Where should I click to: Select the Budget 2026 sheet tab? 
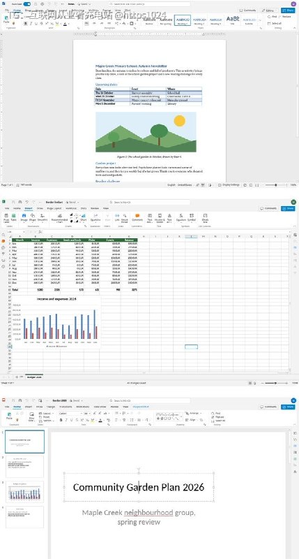tap(34, 377)
